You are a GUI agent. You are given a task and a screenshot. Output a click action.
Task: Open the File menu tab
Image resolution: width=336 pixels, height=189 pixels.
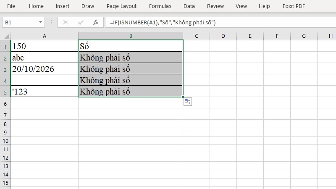tap(11, 6)
